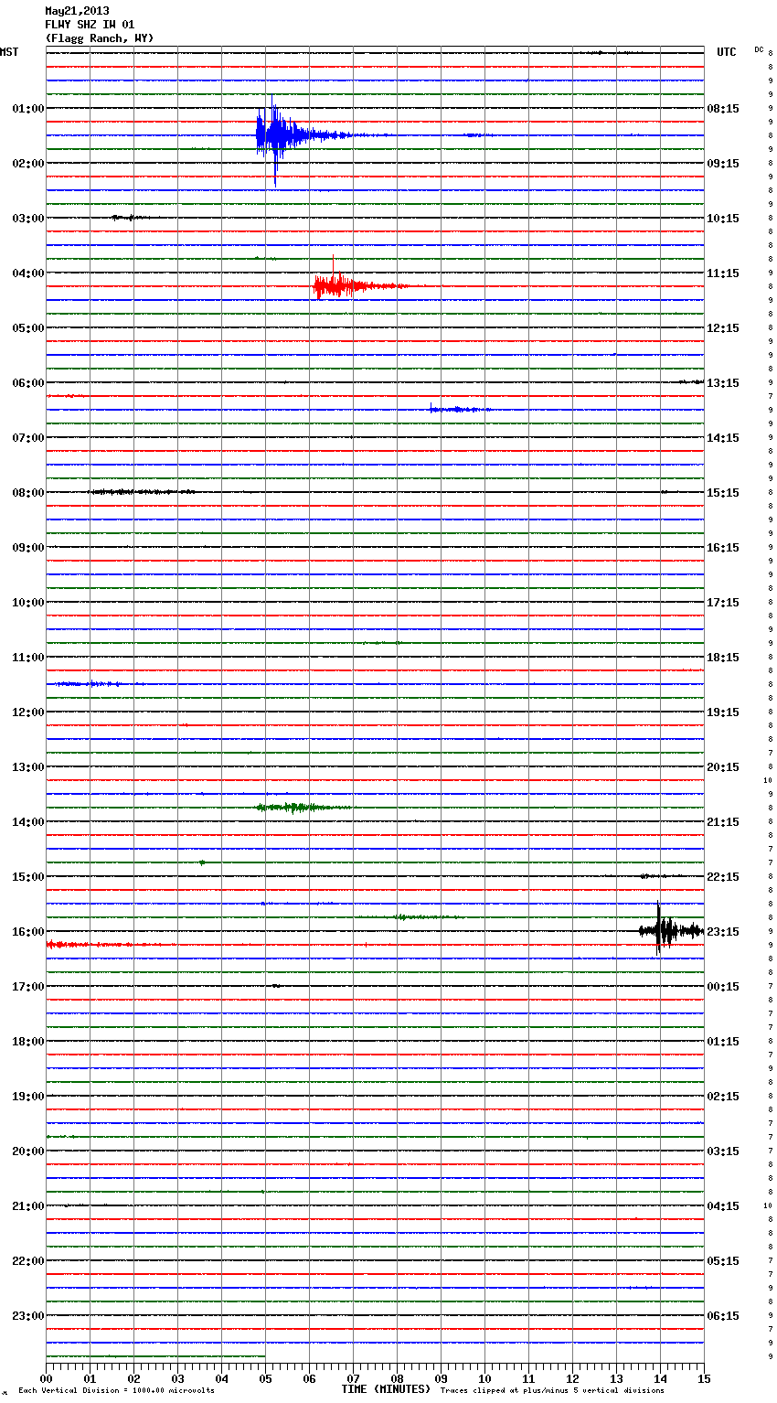Click the 07 minute tick on time axis
This screenshot has height=1403, width=777.
(x=353, y=1378)
